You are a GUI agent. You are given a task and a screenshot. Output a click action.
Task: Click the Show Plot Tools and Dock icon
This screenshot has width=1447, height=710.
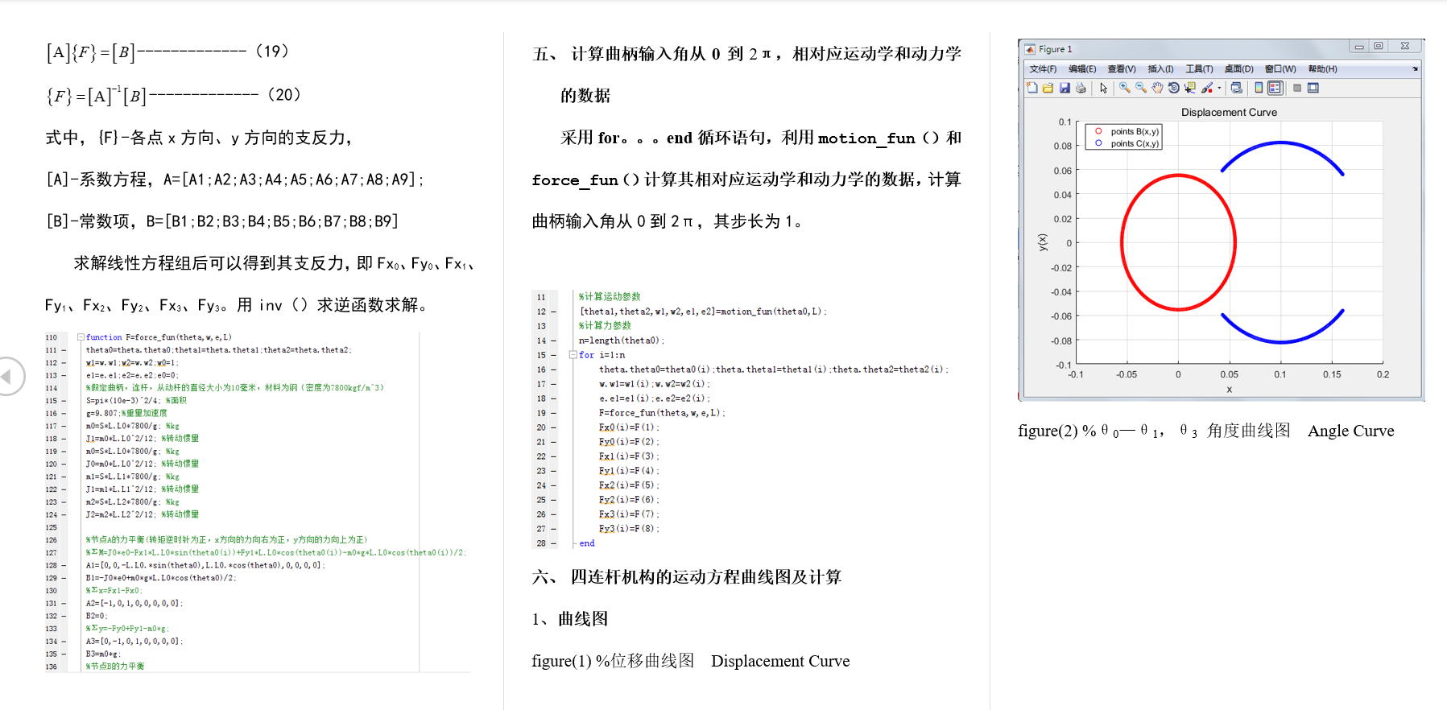tap(1313, 88)
